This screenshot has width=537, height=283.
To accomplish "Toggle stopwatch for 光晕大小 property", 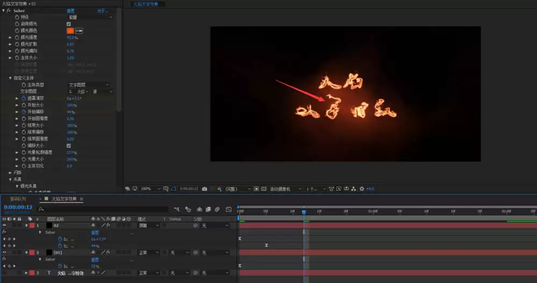I will click(24, 159).
